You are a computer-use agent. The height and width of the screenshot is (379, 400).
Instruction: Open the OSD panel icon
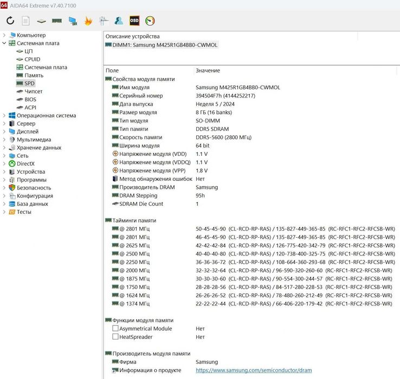pos(134,21)
